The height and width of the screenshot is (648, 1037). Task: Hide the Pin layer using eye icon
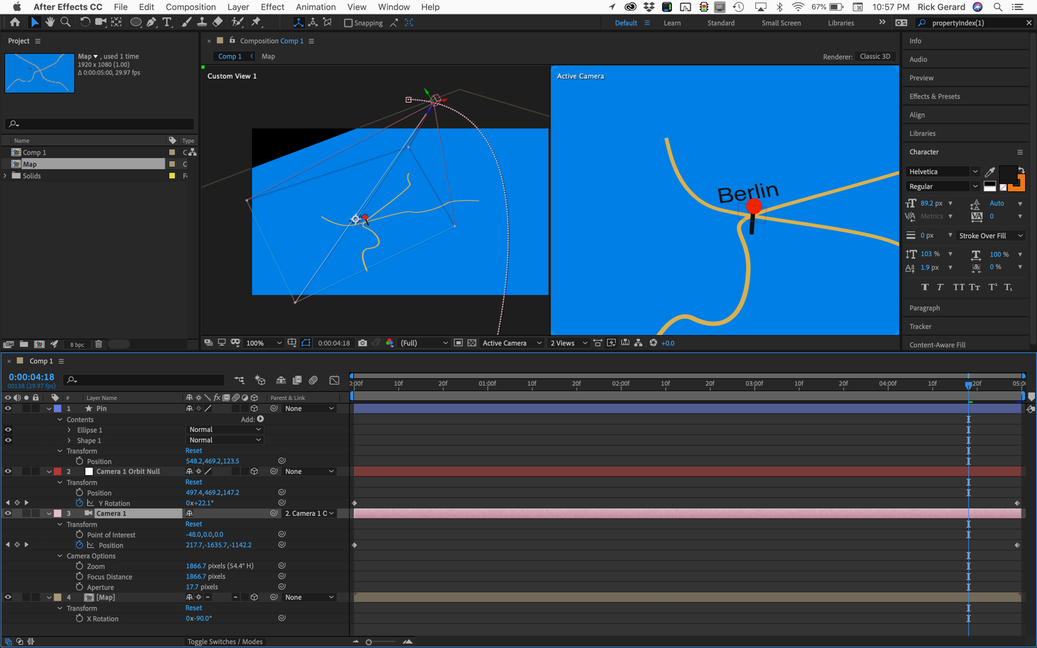tap(8, 409)
